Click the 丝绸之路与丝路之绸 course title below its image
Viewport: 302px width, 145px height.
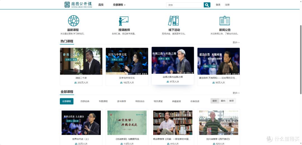[173, 77]
